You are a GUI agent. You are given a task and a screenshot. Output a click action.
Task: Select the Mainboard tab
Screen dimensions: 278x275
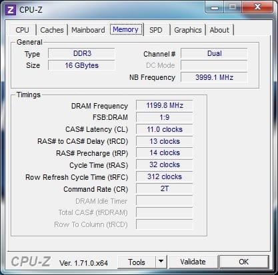coord(88,30)
